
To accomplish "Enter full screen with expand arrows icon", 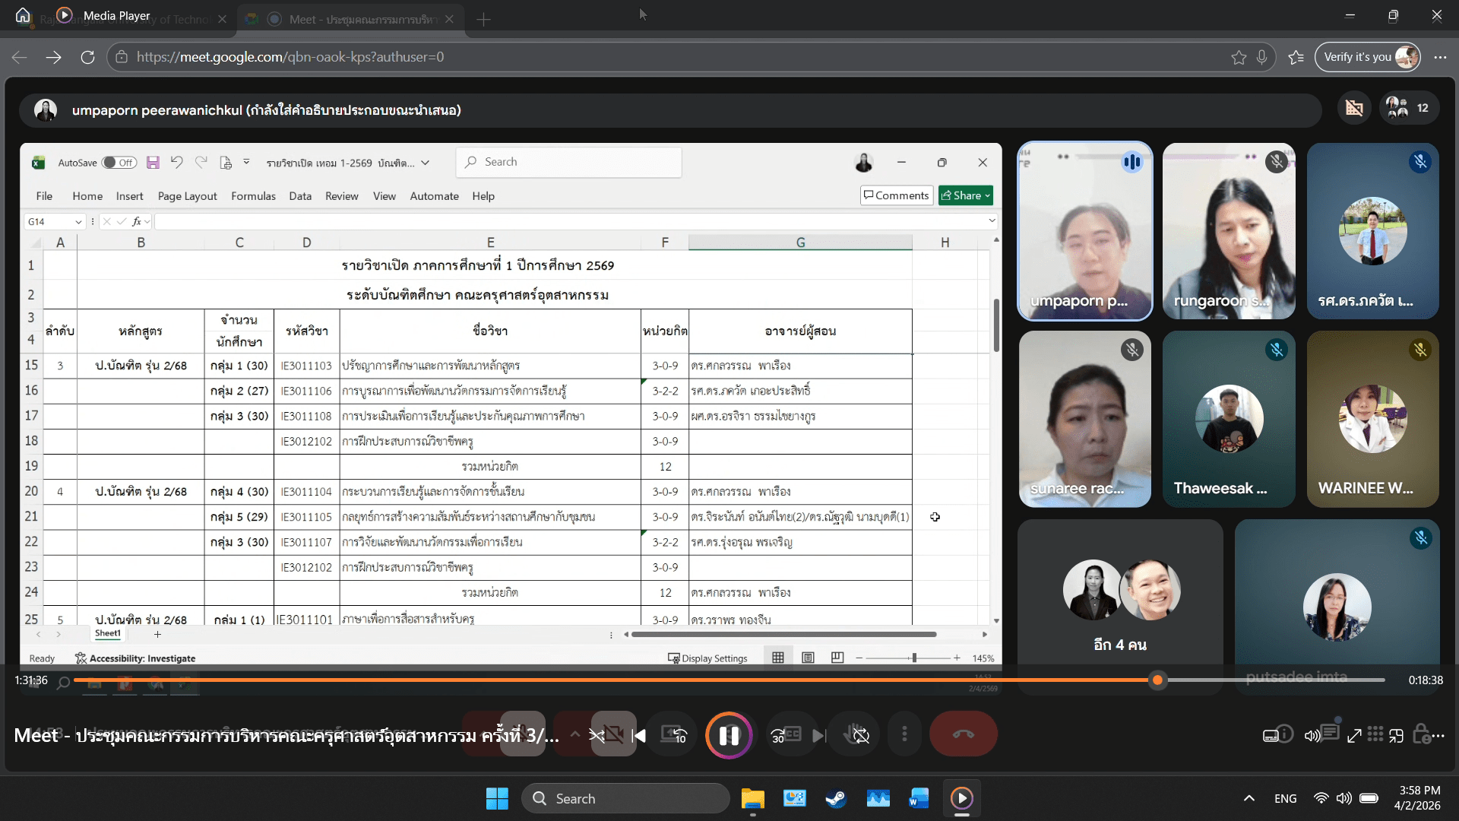I will 1354,735.
